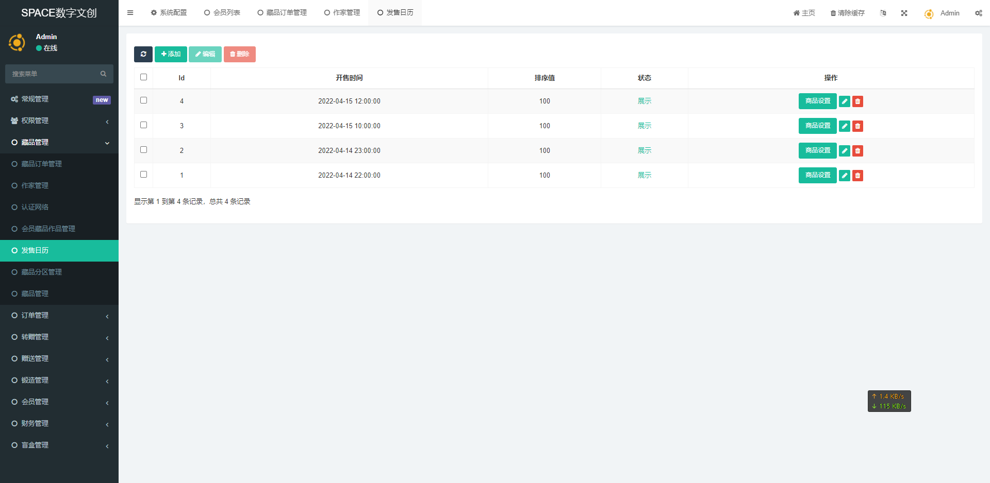Screen dimensions: 990x483
Task: Expand the 盲盒管理 sidebar menu
Action: pos(59,445)
